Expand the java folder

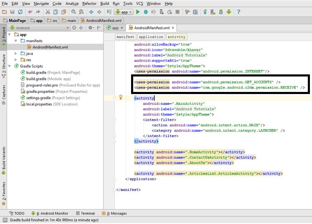tap(16, 53)
